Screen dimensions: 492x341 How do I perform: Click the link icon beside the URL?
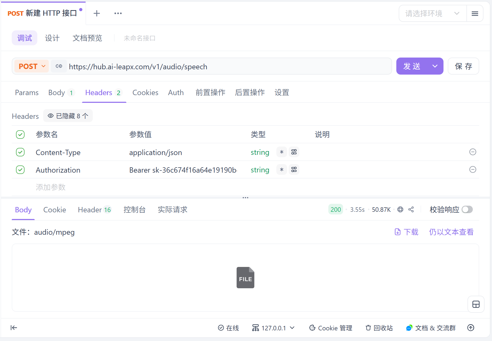pos(59,66)
